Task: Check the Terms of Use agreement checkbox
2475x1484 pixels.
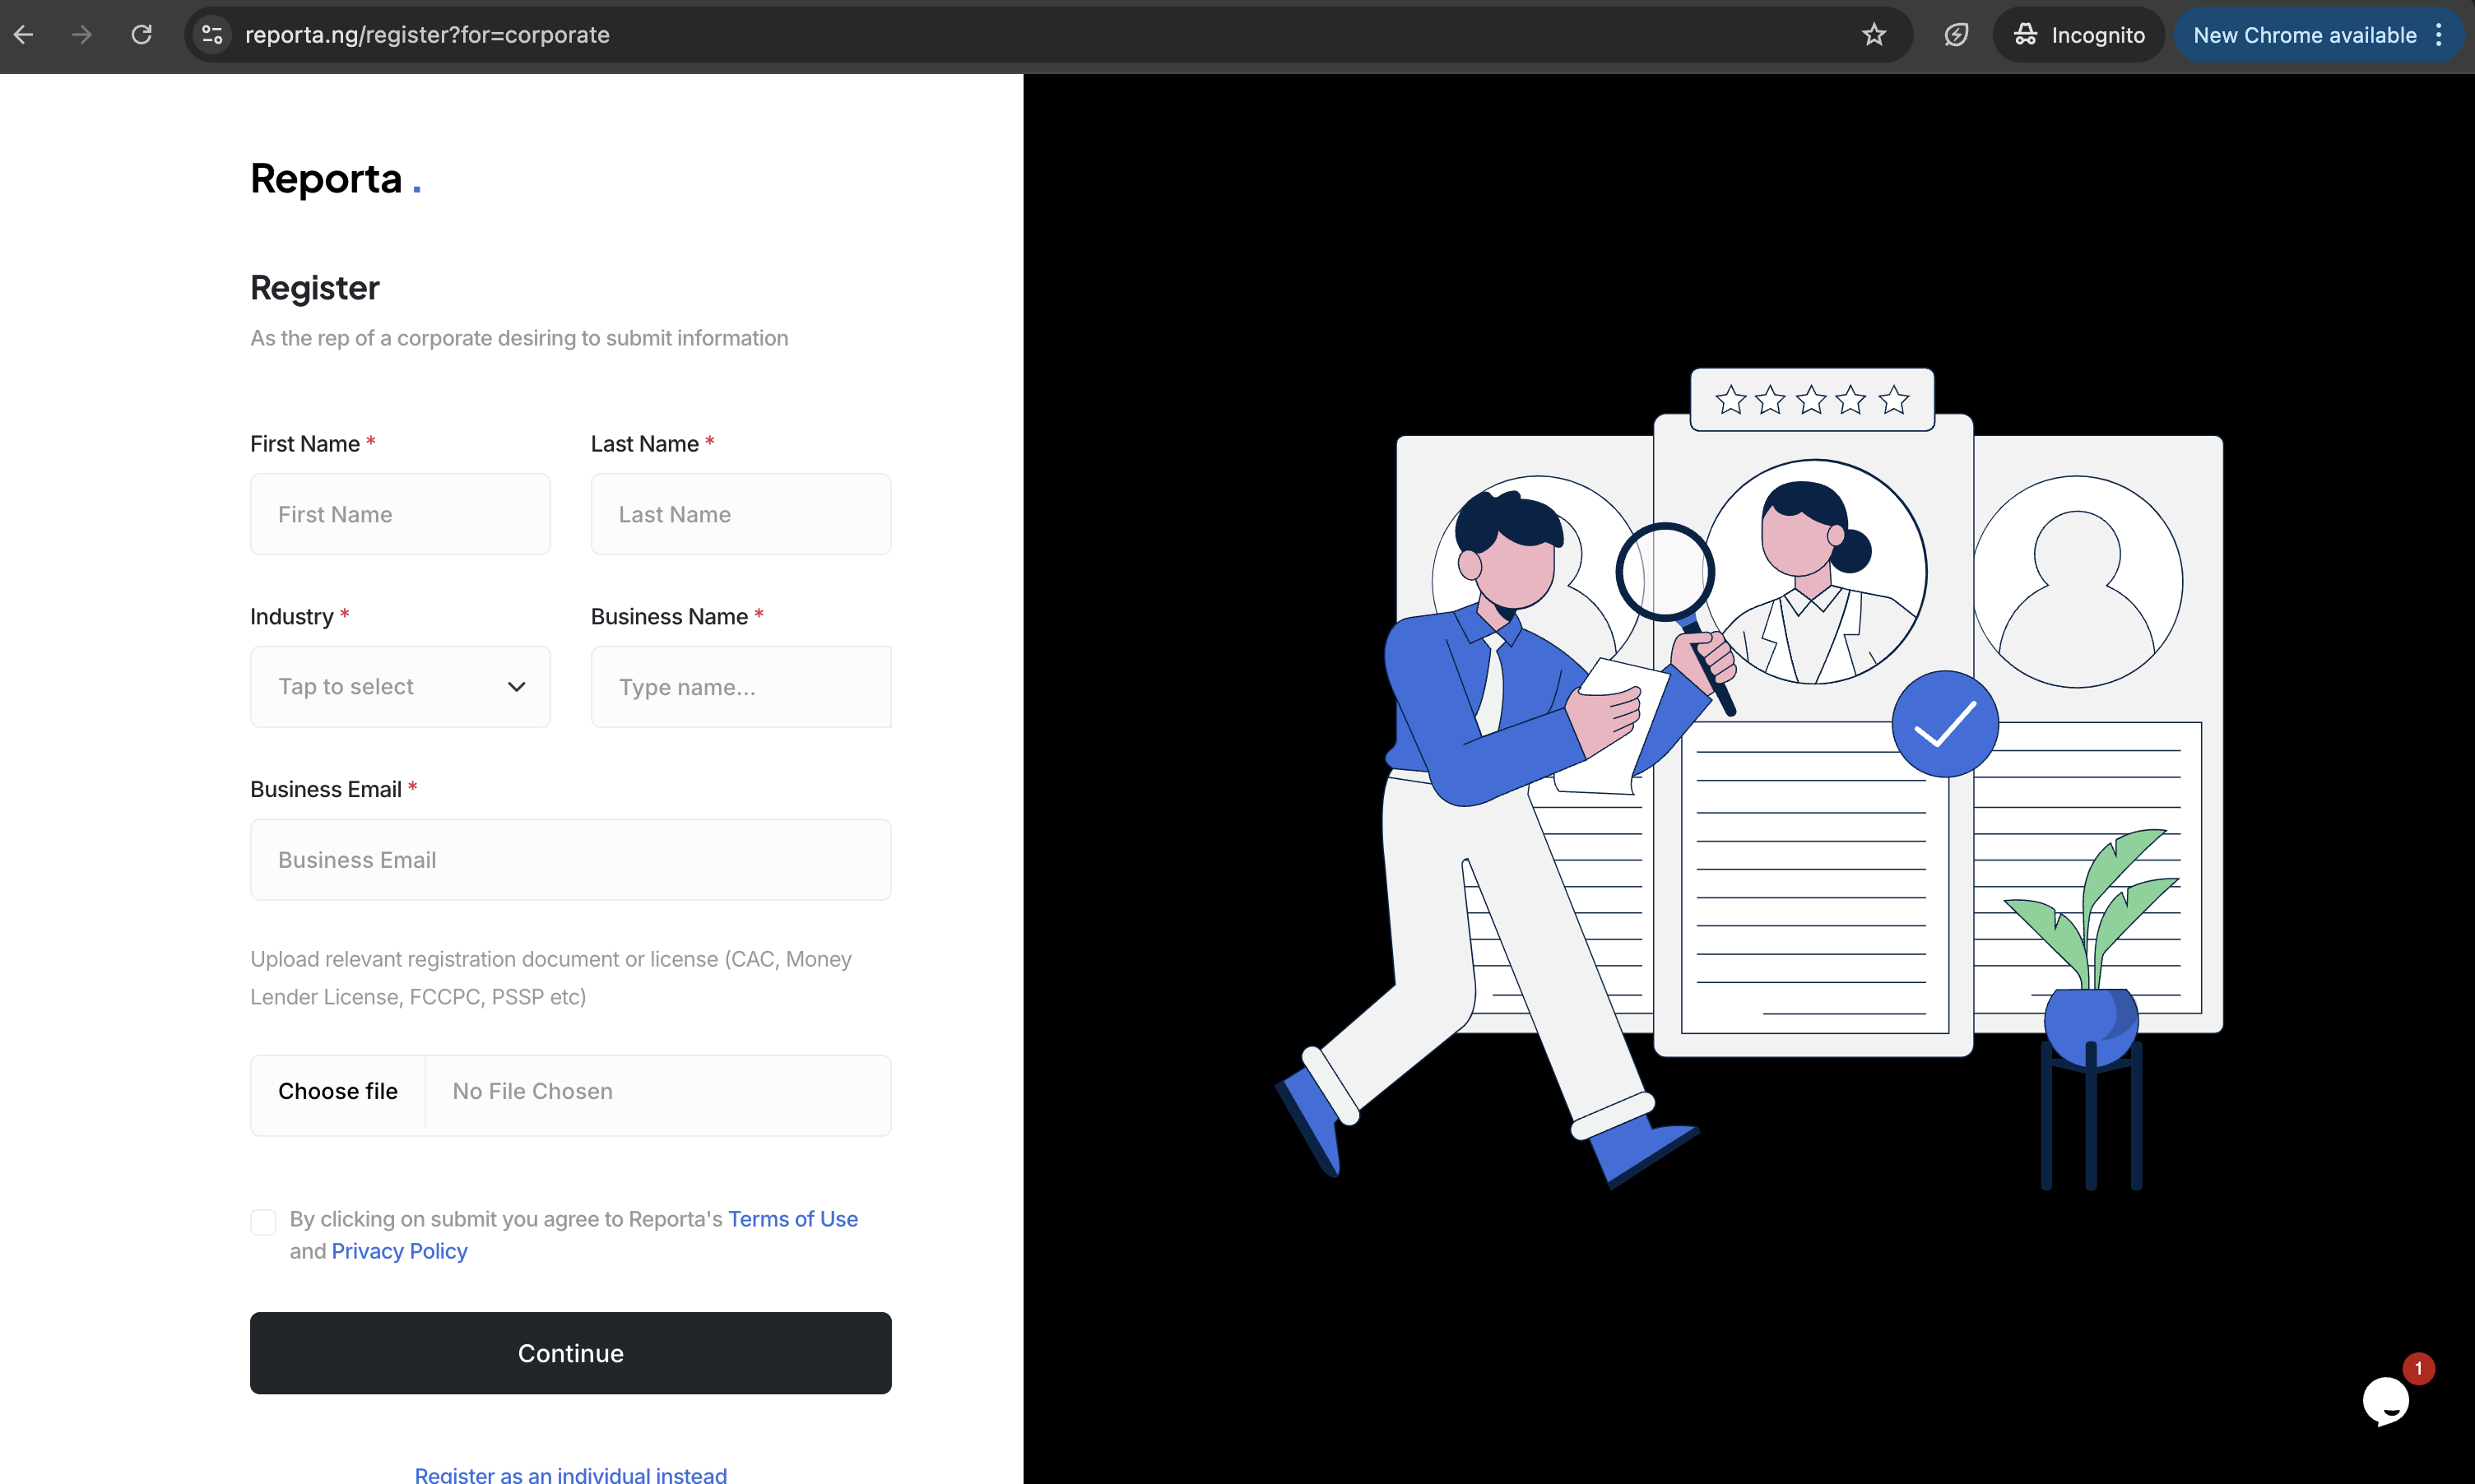Action: tap(263, 1221)
